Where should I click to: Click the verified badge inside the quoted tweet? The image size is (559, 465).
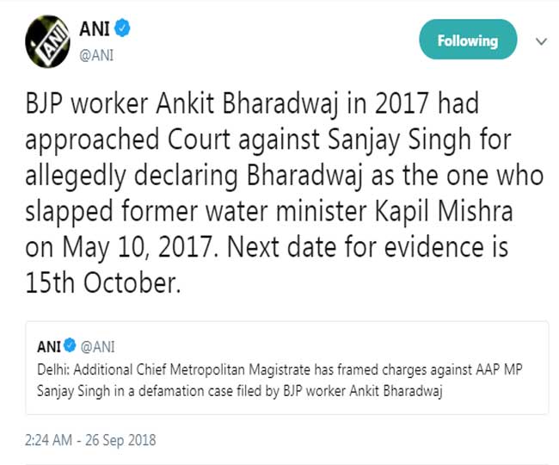tap(71, 347)
